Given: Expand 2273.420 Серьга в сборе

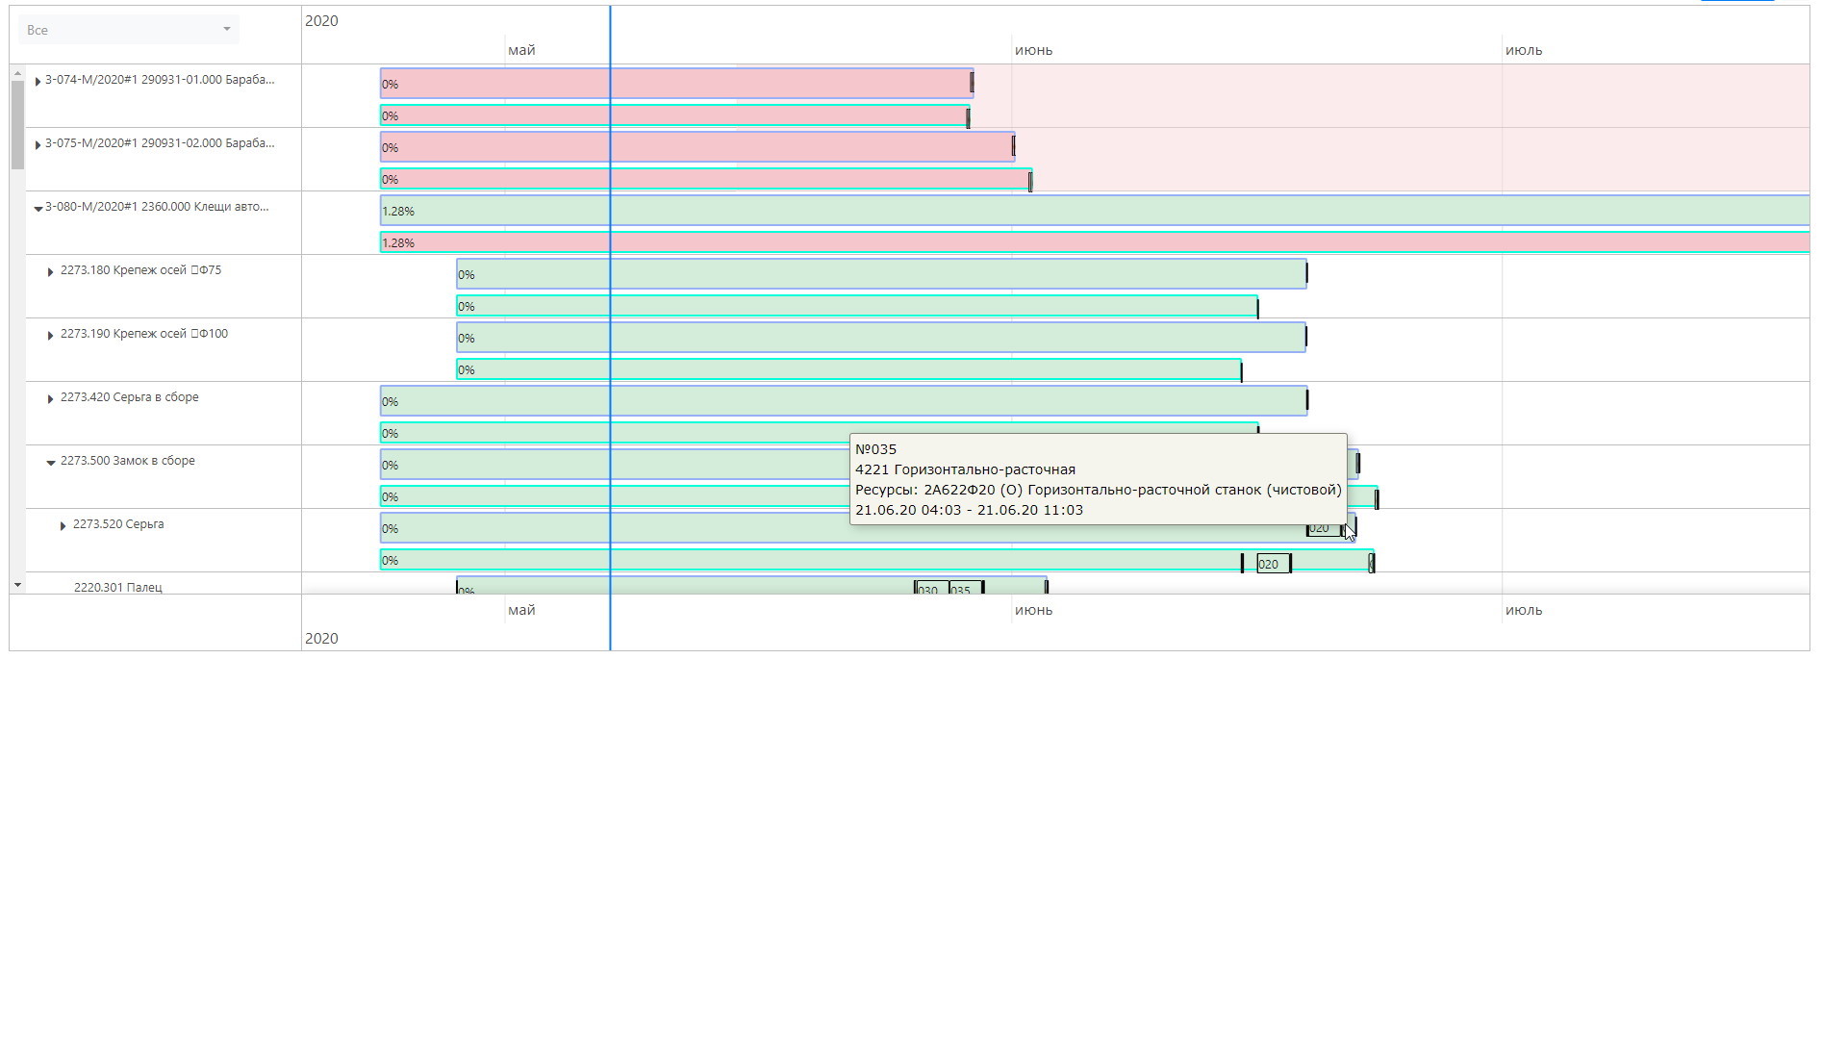Looking at the screenshot, I should click(50, 399).
